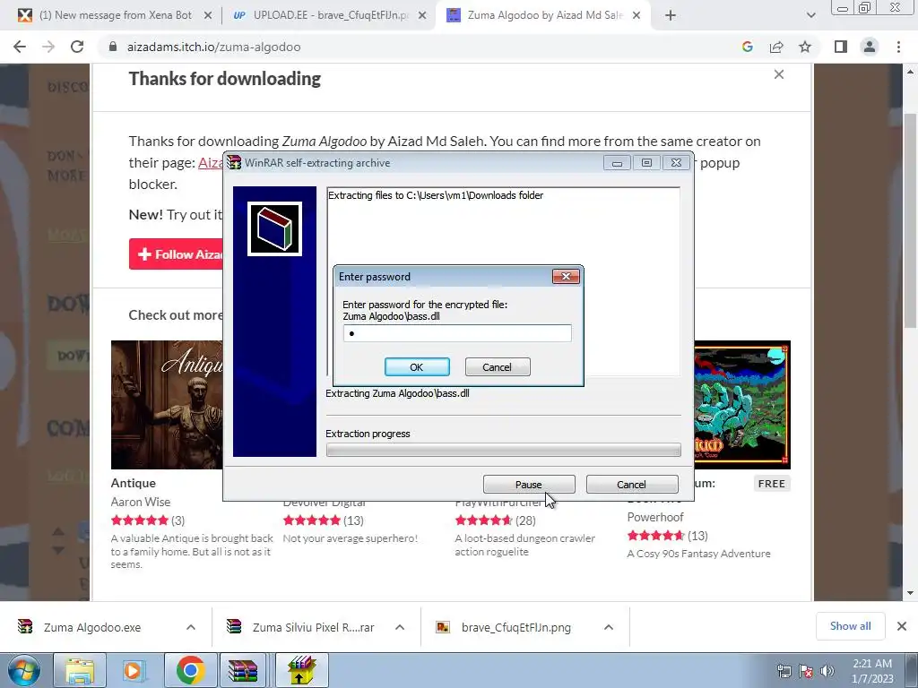Viewport: 918px width, 688px height.
Task: Click the extraction progress bar
Action: click(504, 450)
